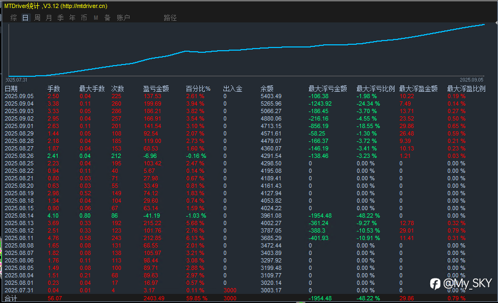The image size is (498, 303).
Task: Open the 季 (quarterly) tab
Action: coord(60,18)
